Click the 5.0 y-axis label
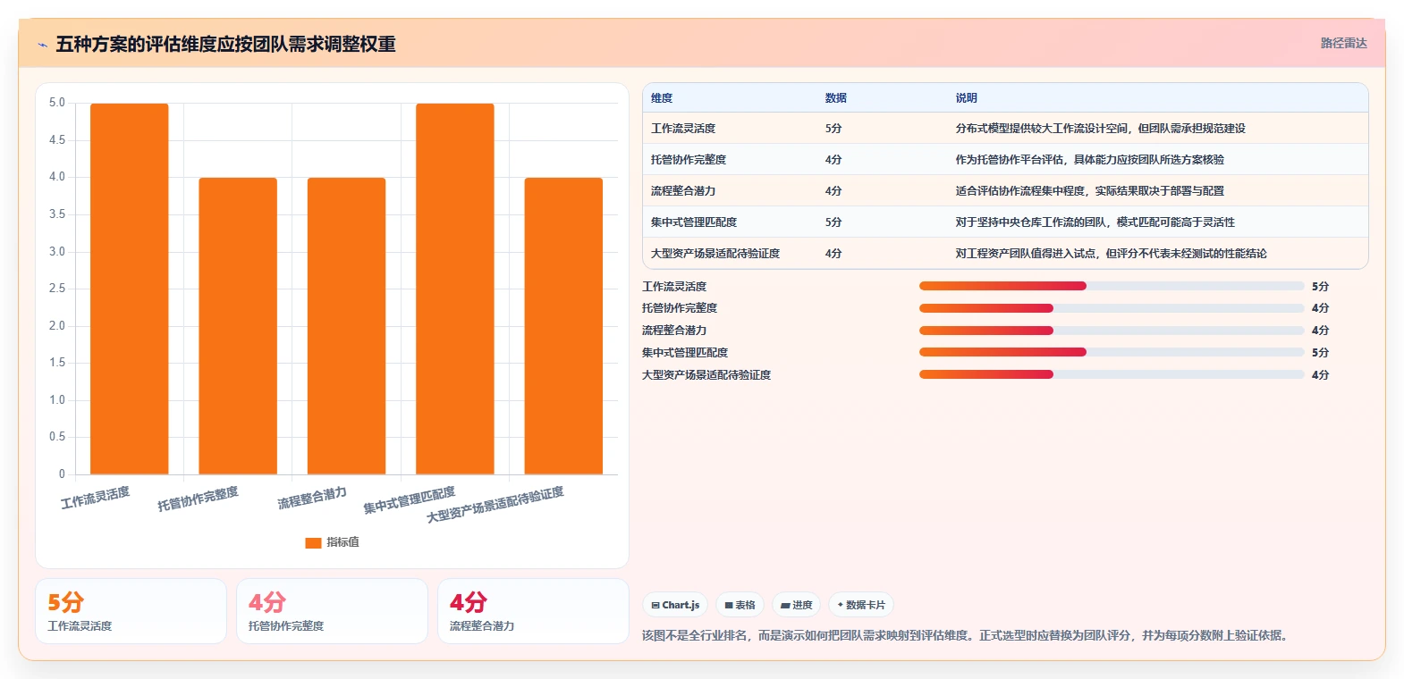 (57, 103)
